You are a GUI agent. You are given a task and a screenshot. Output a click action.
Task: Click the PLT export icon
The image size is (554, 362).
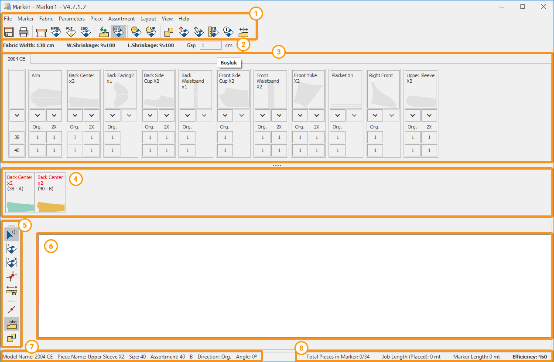[x=70, y=32]
